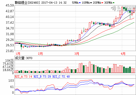
Task: Click the 26.53 price axis label
Action: [10, 45]
